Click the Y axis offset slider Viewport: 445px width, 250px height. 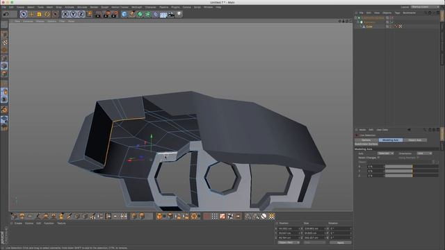[x=412, y=171]
